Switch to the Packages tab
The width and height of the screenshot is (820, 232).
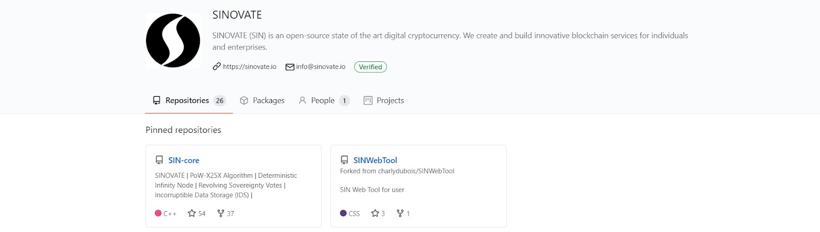click(x=262, y=101)
